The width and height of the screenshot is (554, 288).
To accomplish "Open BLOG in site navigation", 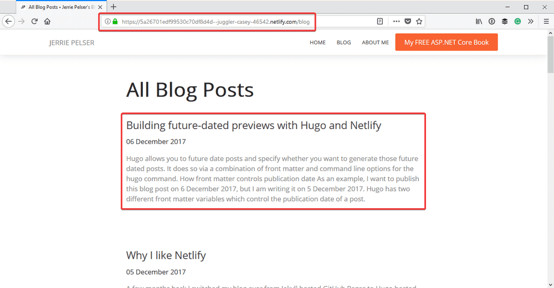I will 344,43.
